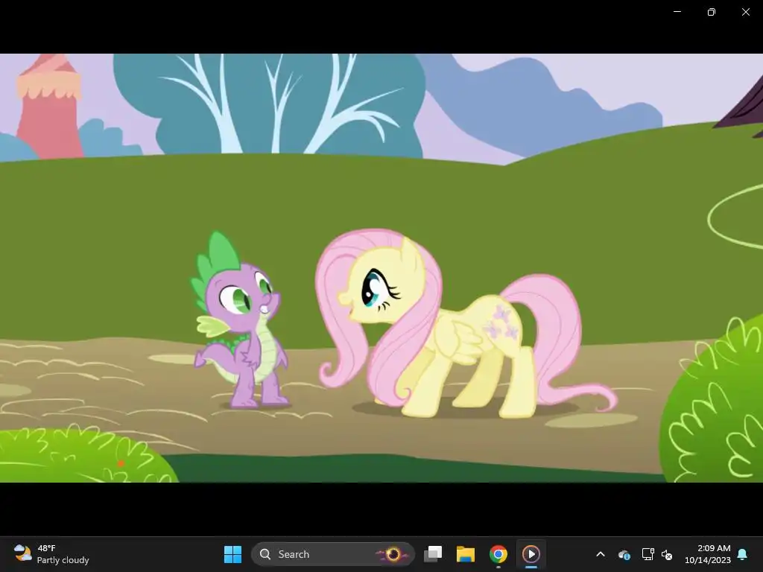Screen dimensions: 763x572
Task: Click the video frame to toggle playback
Action: click(x=381, y=268)
